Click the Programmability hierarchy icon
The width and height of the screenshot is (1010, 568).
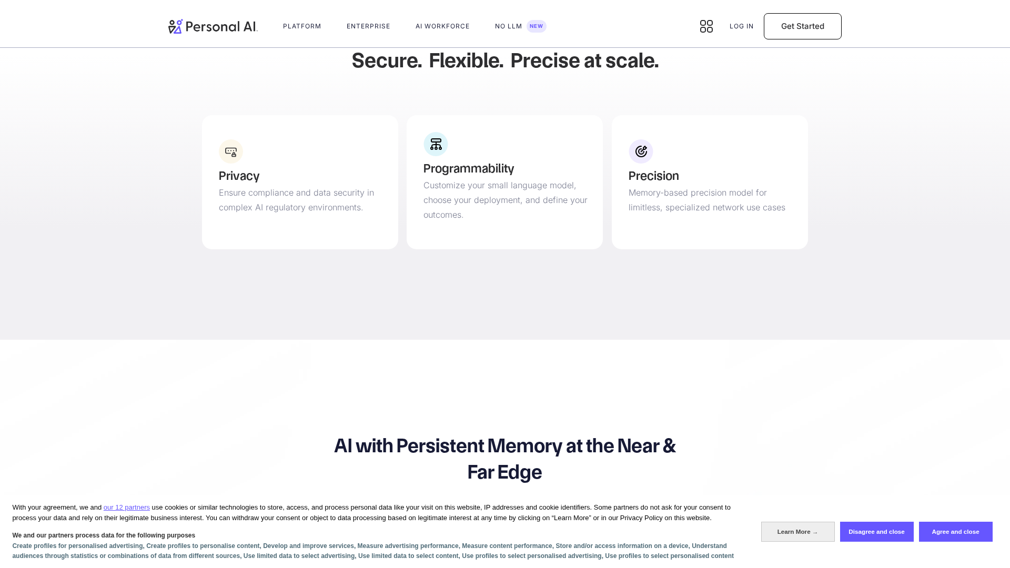[x=436, y=144]
